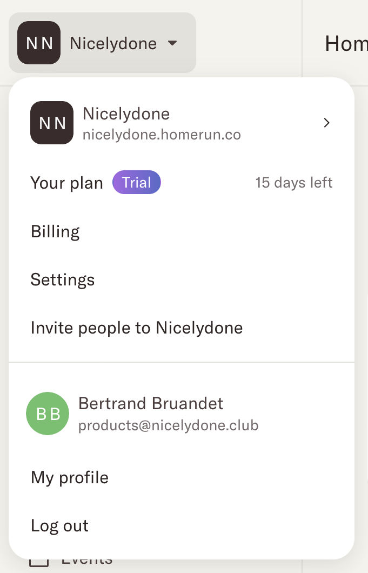Collapse the account dropdown via the caret arrow

pos(172,43)
